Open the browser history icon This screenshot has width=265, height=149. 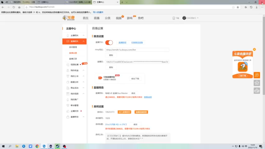pos(251,7)
